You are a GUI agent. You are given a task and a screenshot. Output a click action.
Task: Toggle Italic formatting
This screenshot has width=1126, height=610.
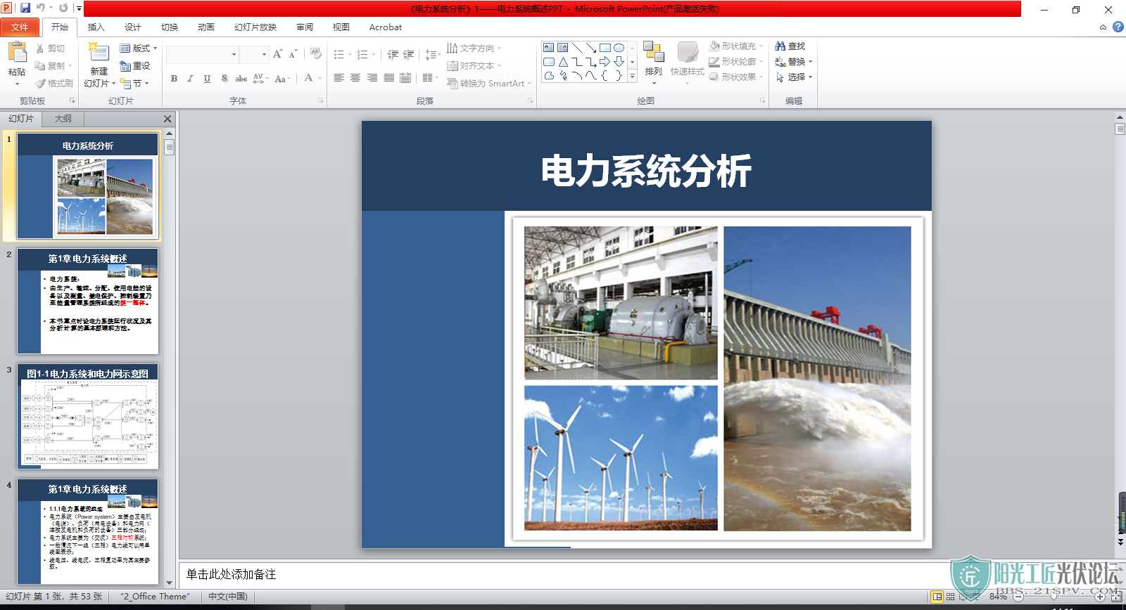tap(190, 79)
